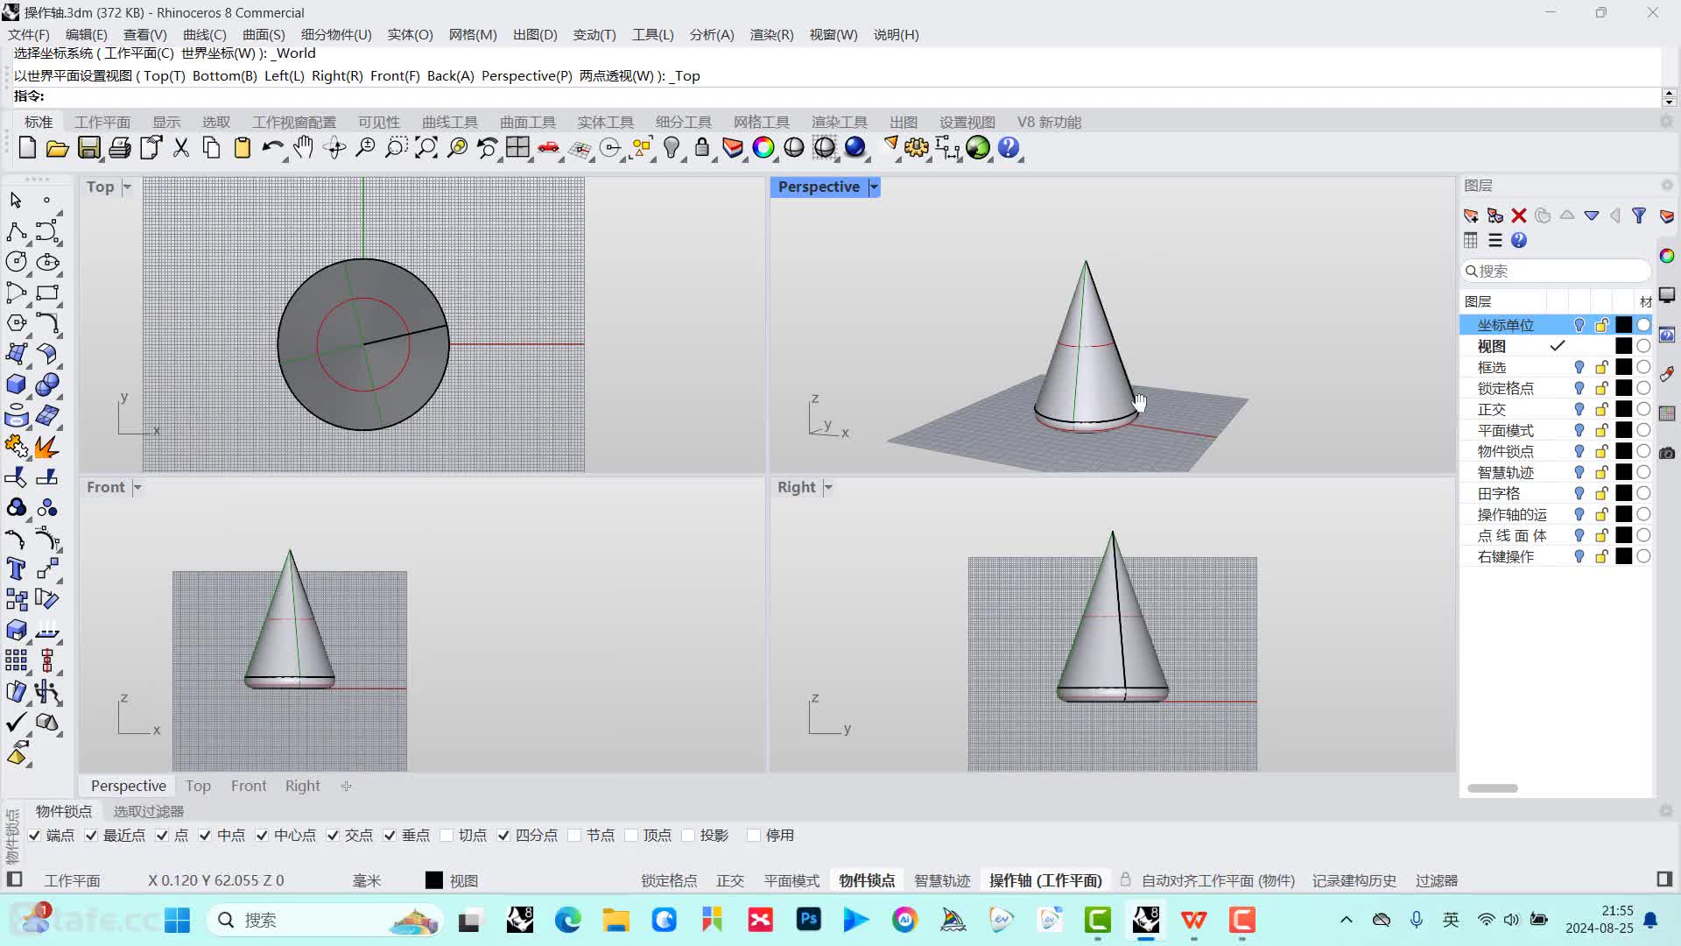Screen dimensions: 1681x946
Task: Select the Text object tool
Action: click(16, 568)
